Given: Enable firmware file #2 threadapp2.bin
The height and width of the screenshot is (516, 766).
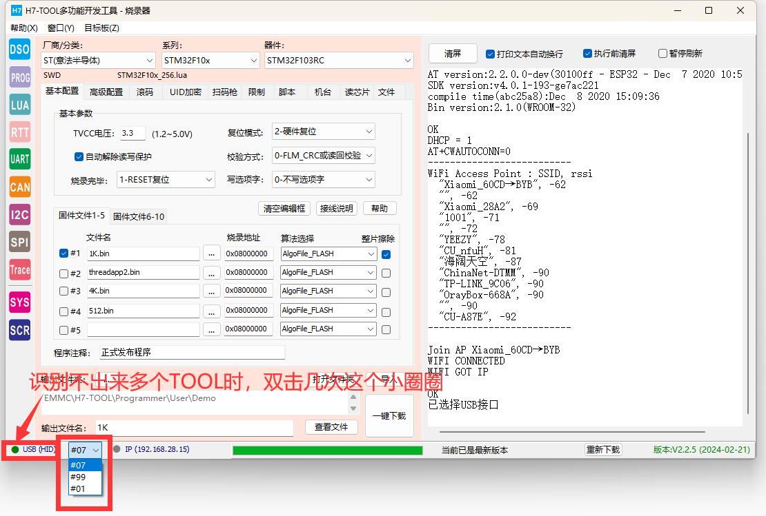Looking at the screenshot, I should coord(63,274).
